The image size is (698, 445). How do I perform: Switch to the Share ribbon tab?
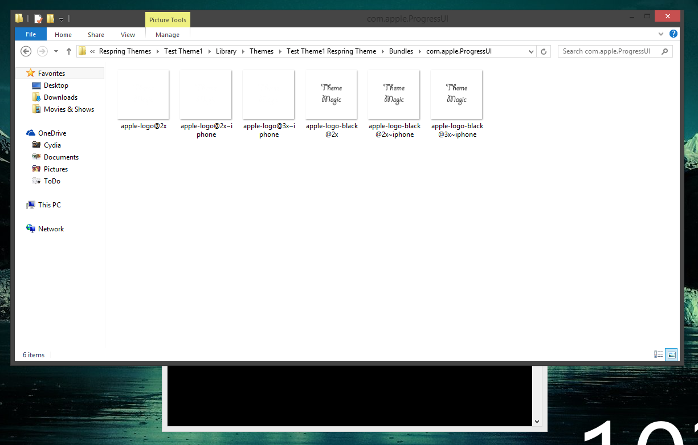(x=96, y=35)
